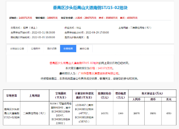This screenshot has height=129, width=179.
Task: Click the land area cell starting with 51334
Action: [x=61, y=113]
